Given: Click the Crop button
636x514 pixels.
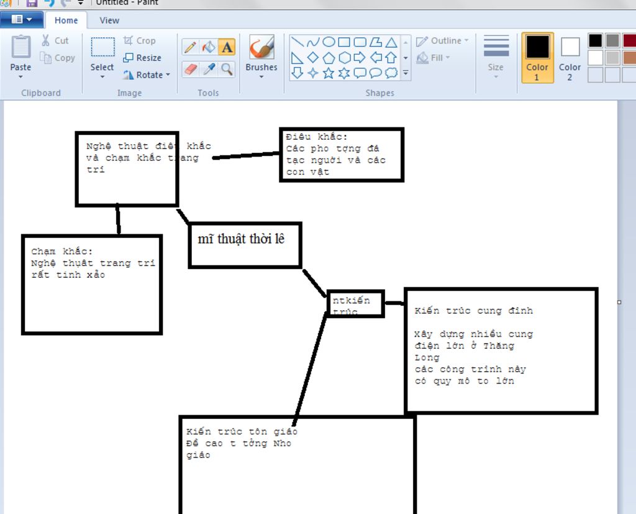Looking at the screenshot, I should click(140, 40).
